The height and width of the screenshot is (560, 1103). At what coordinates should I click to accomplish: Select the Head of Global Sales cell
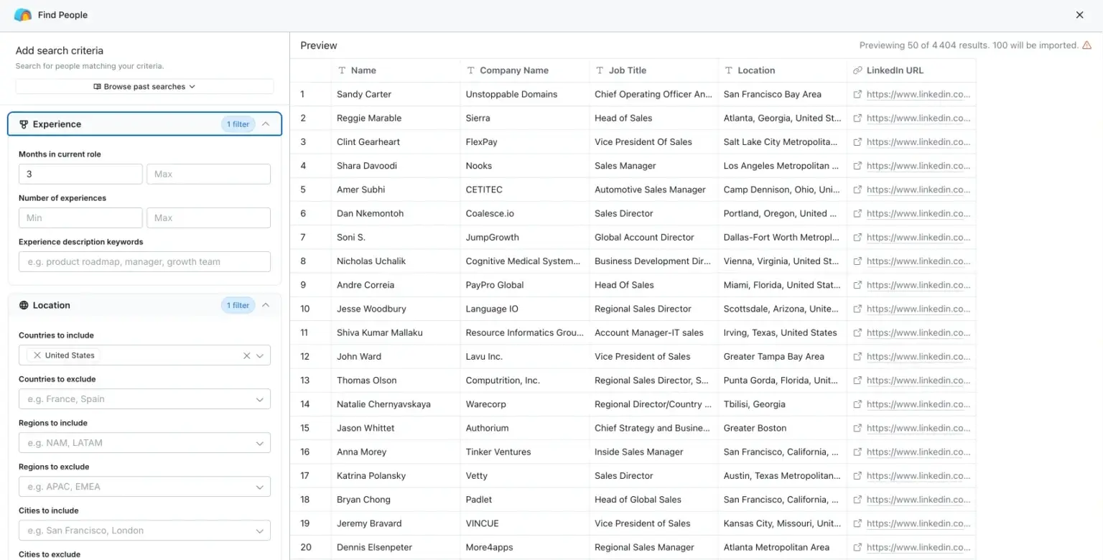tap(653, 500)
